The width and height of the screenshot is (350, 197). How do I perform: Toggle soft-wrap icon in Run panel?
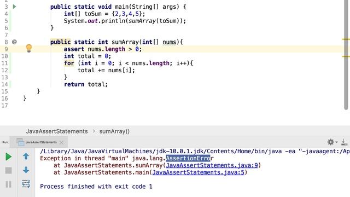(x=26, y=184)
